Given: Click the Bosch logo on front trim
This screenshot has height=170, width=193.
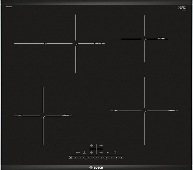Looking at the screenshot, I should pyautogui.click(x=96, y=168).
